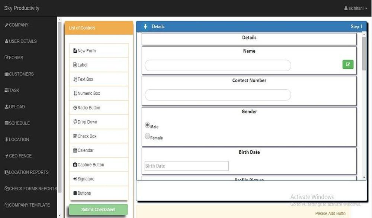Click the form panel vertical scrollbar thumb
The image size is (372, 218).
(364, 53)
